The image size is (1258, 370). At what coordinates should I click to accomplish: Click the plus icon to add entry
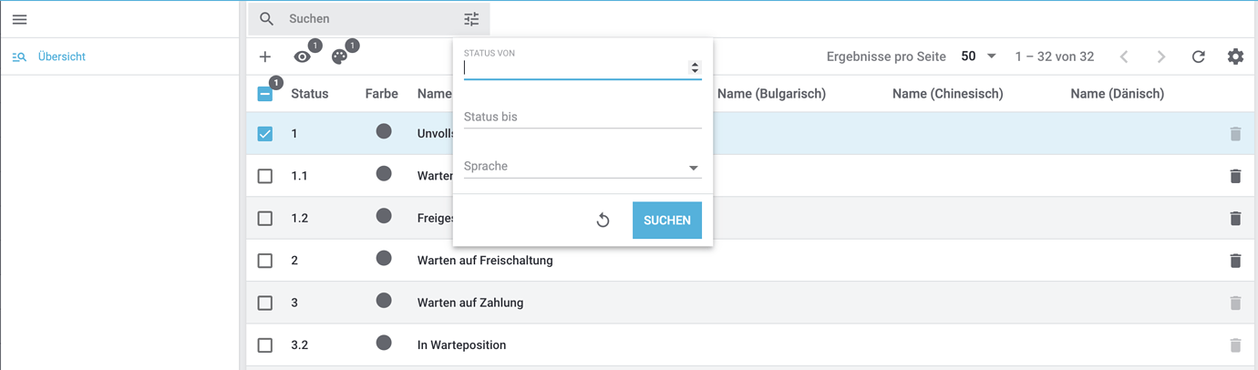265,57
